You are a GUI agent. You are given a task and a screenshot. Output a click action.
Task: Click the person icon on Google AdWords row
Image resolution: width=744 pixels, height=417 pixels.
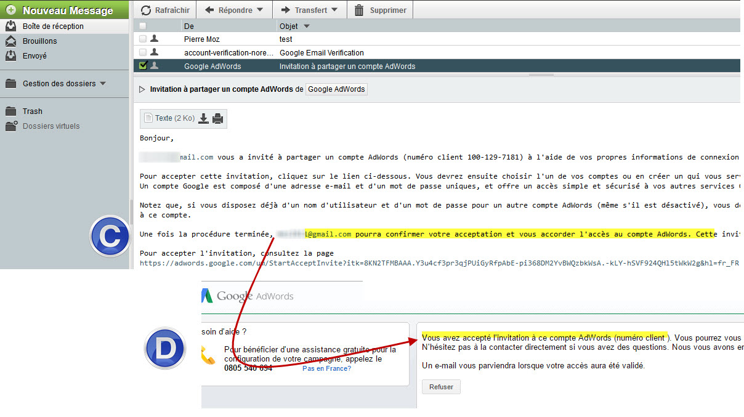(x=154, y=66)
